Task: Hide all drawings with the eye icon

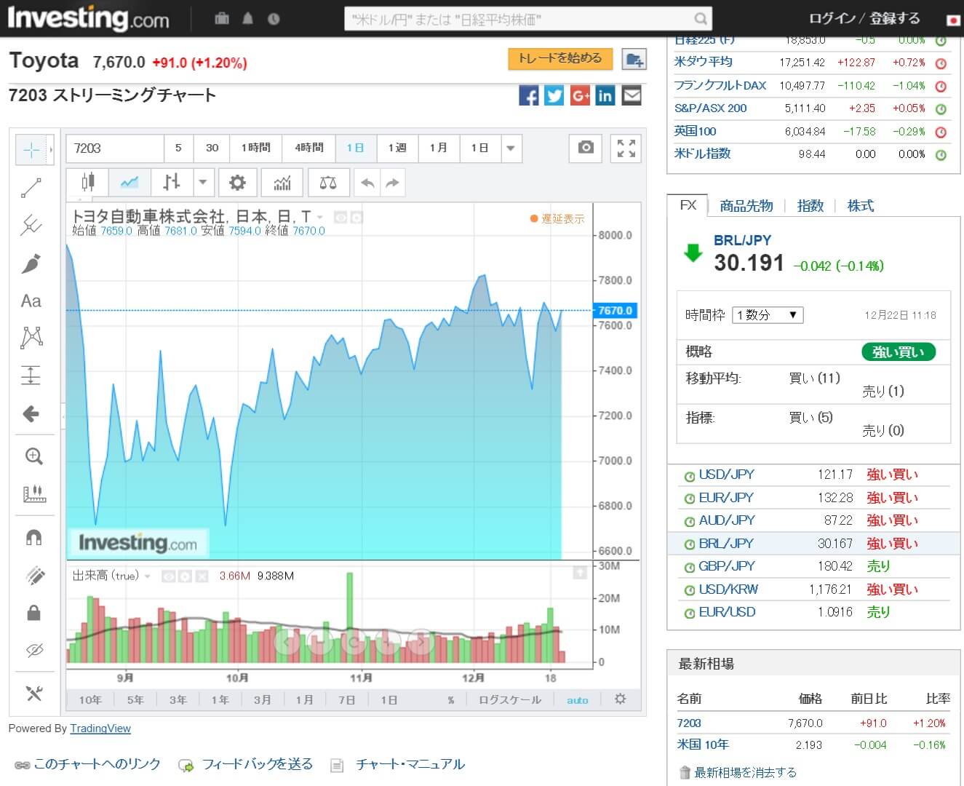Action: (31, 650)
